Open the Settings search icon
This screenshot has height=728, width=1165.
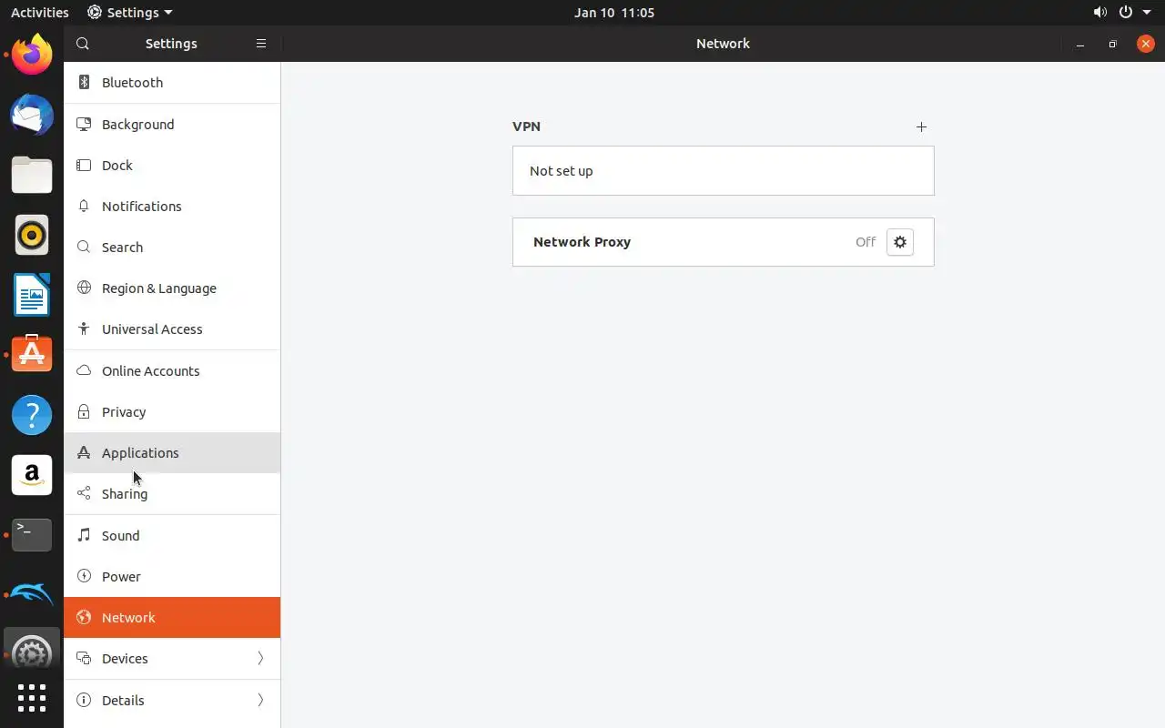(x=83, y=44)
